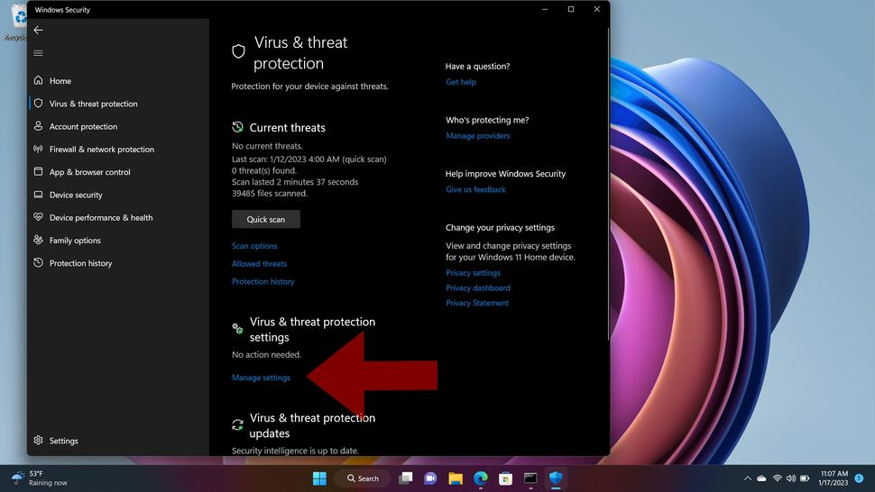
Task: Open the hamburger navigation menu
Action: tap(38, 53)
